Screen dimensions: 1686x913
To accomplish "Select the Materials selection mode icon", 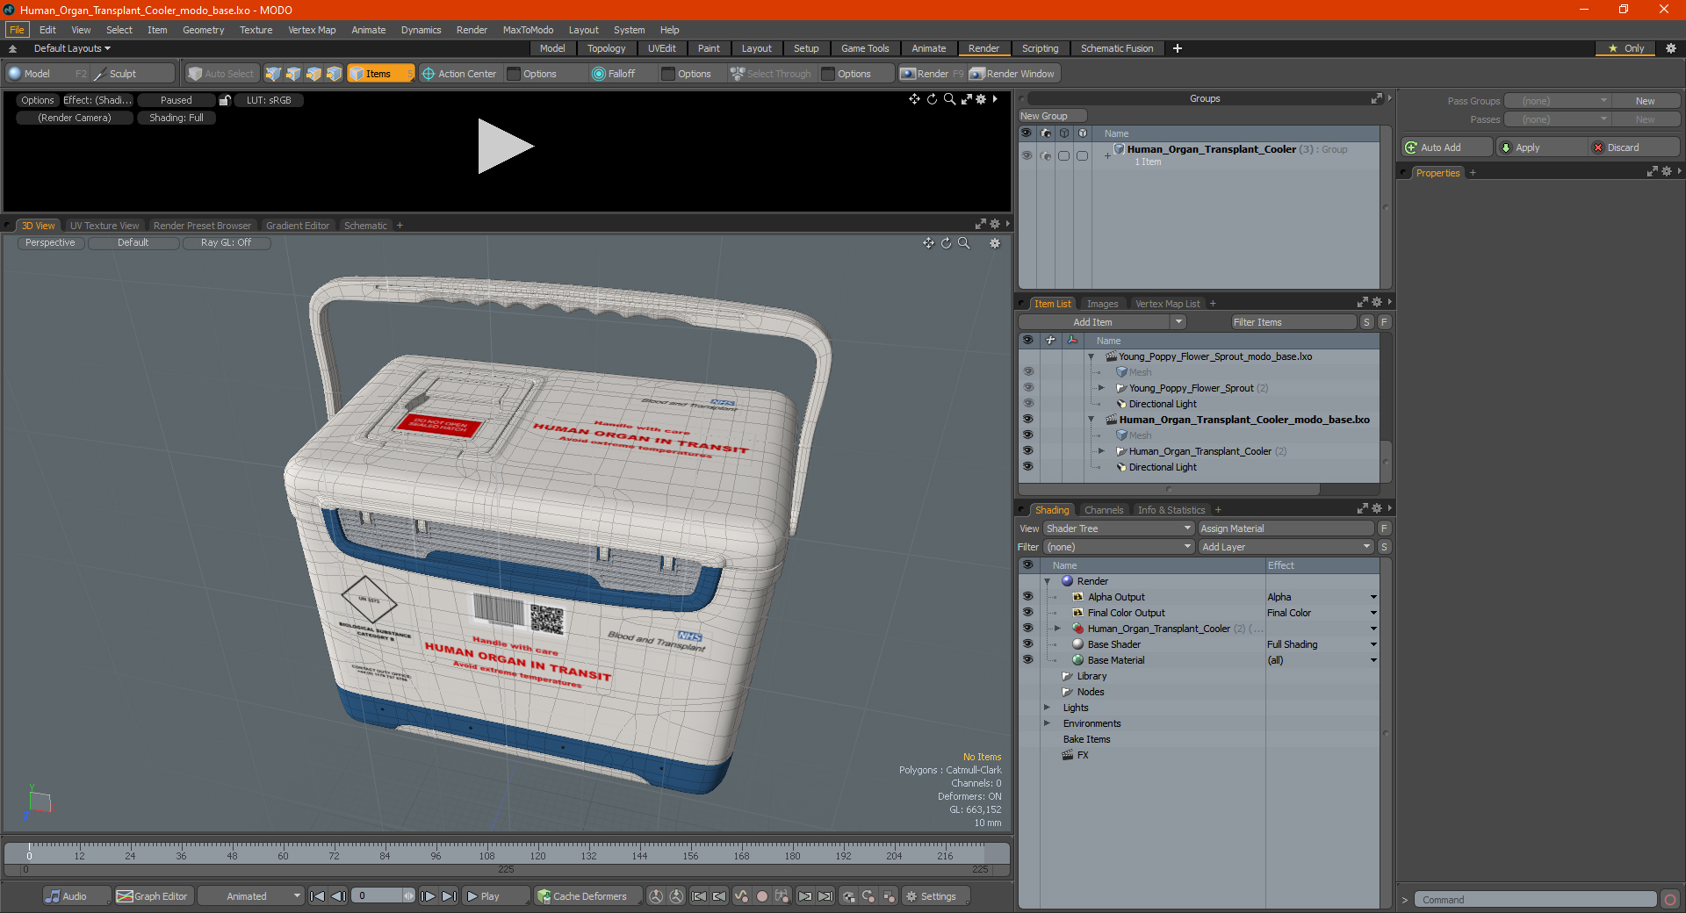I will pos(334,74).
